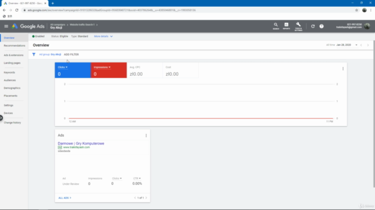This screenshot has width=375, height=210.
Task: Bookmark this page with the star icon
Action: coord(357,10)
